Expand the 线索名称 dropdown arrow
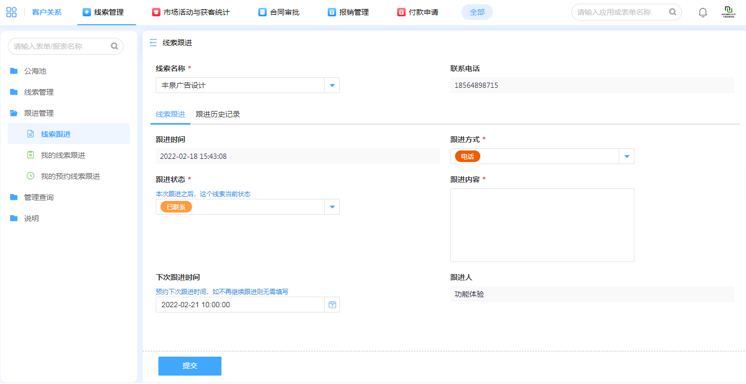Viewport: 746px width, 384px height. [x=332, y=85]
